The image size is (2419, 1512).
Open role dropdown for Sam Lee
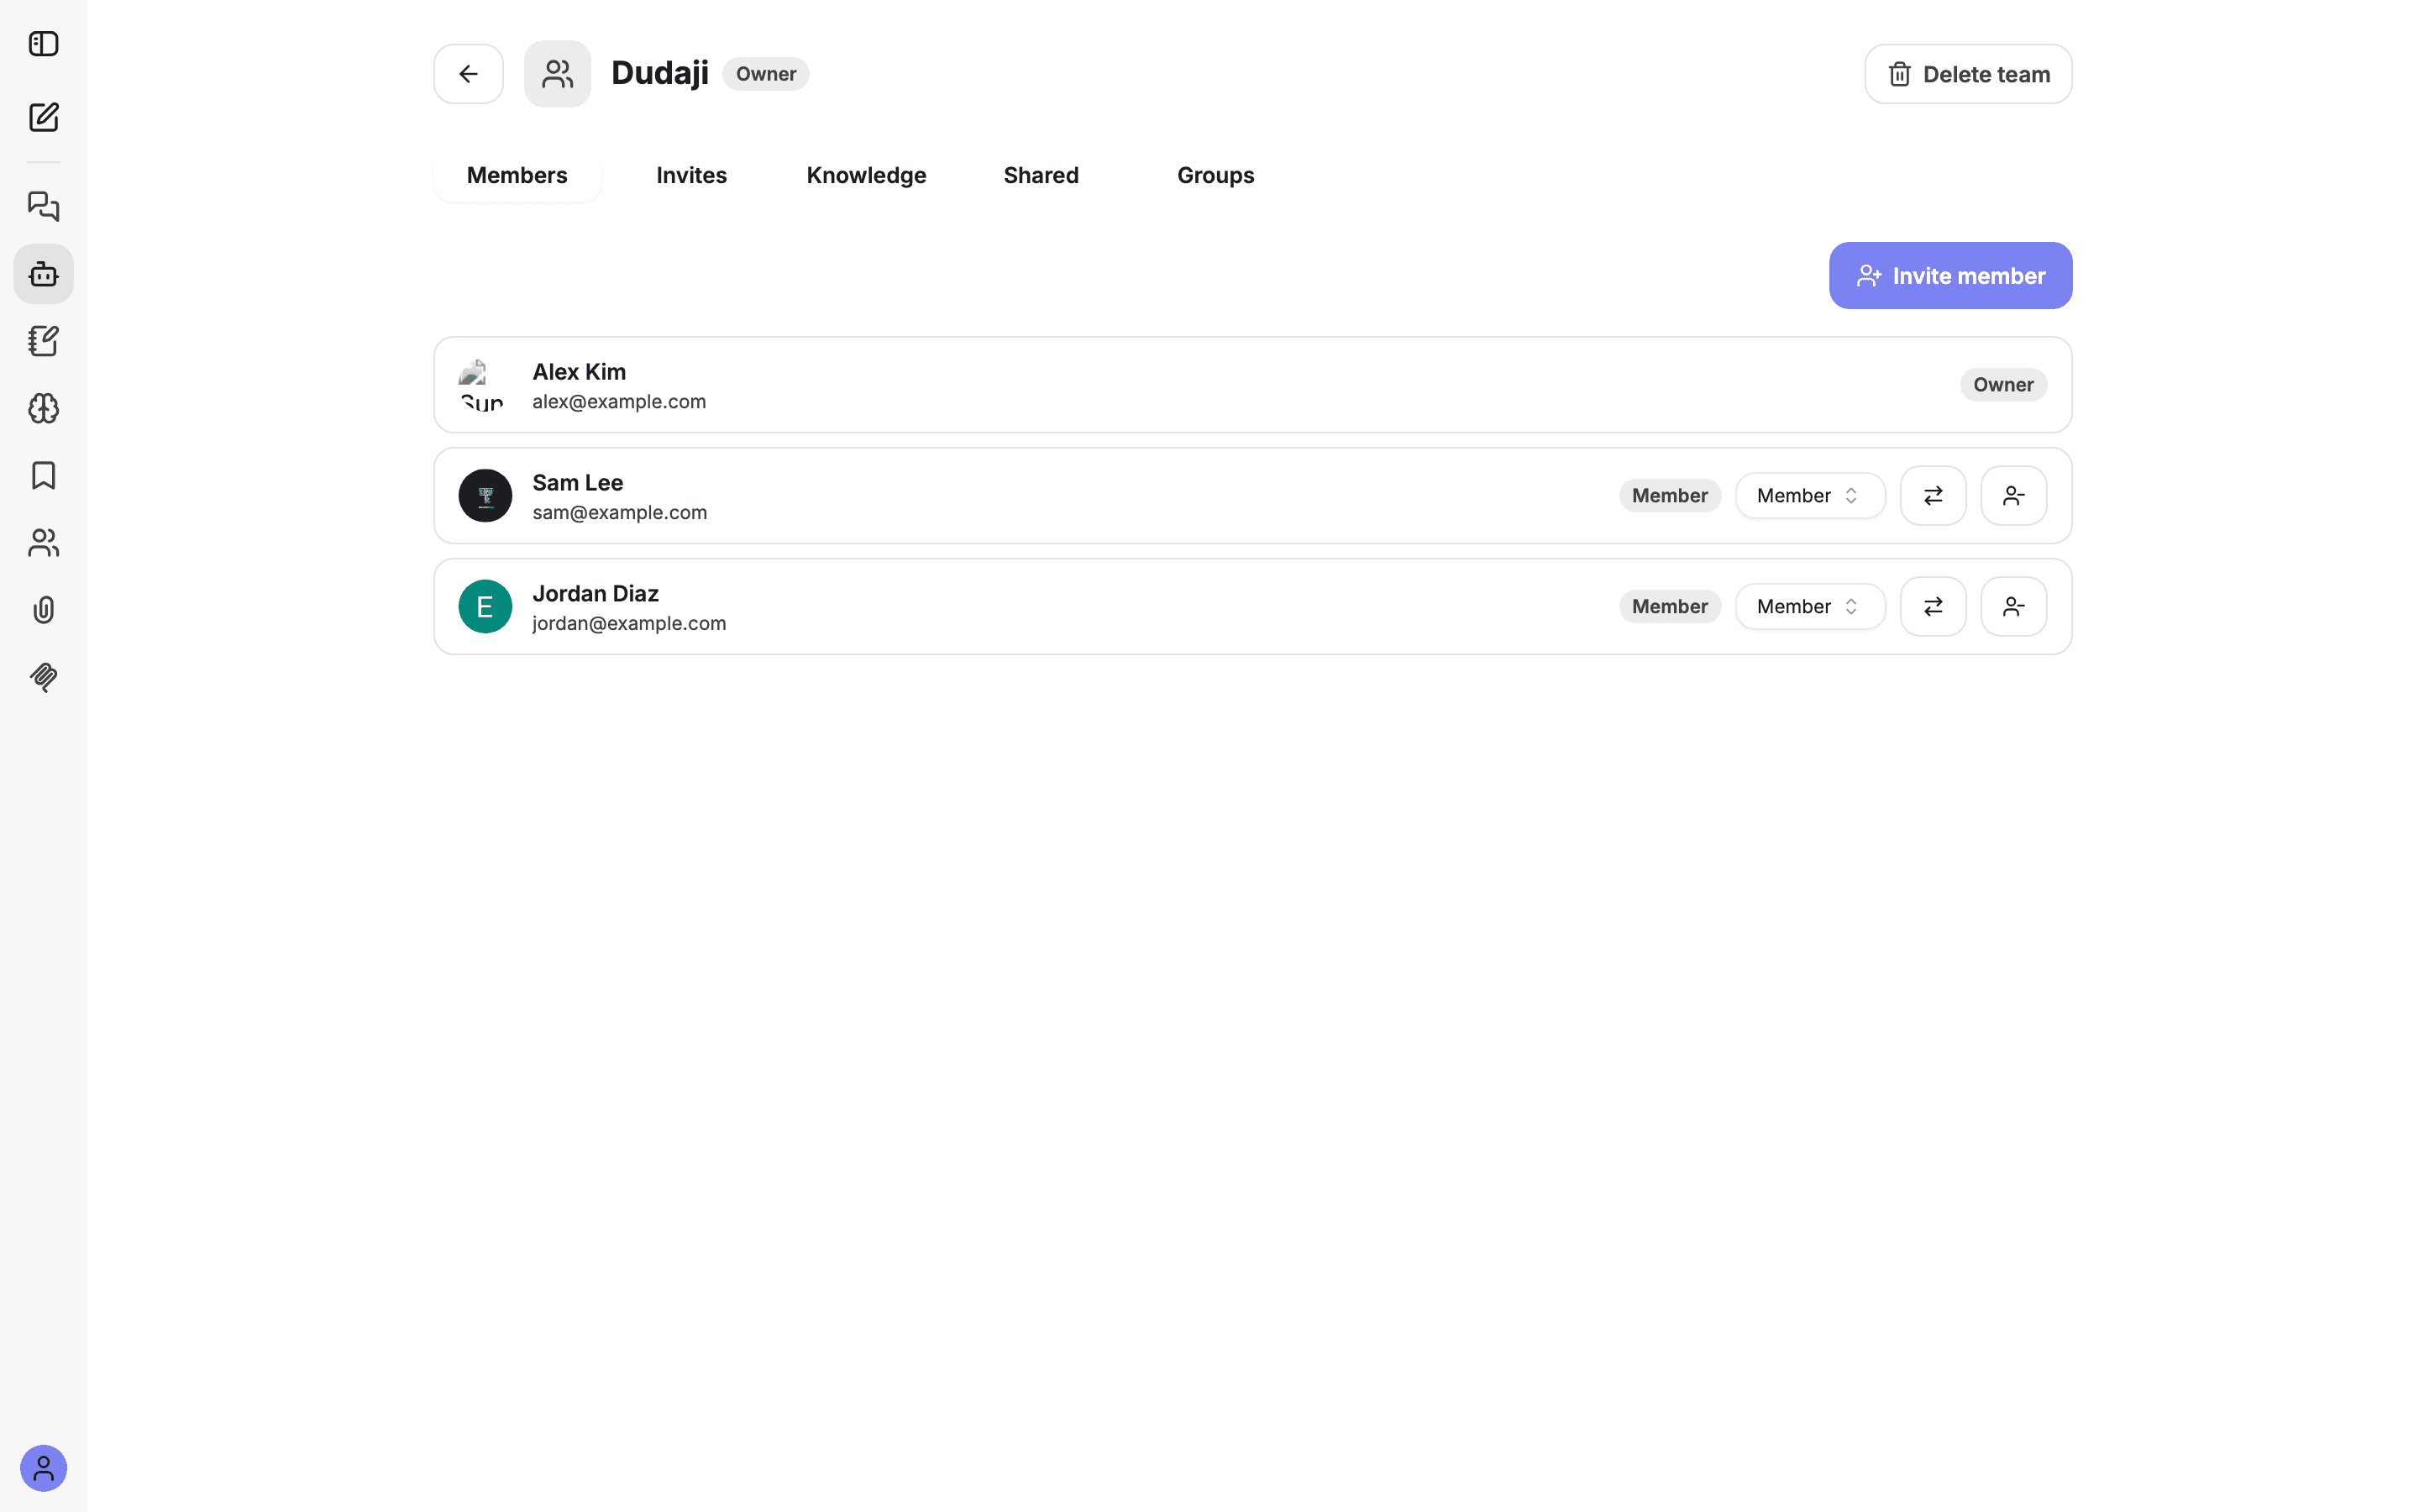(1810, 496)
